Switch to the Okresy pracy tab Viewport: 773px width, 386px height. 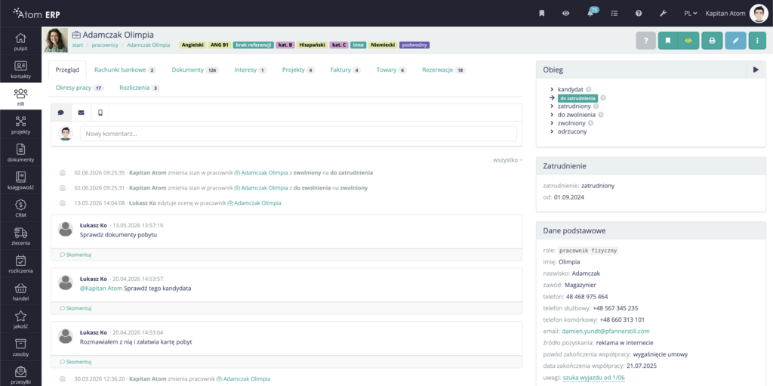click(x=79, y=88)
